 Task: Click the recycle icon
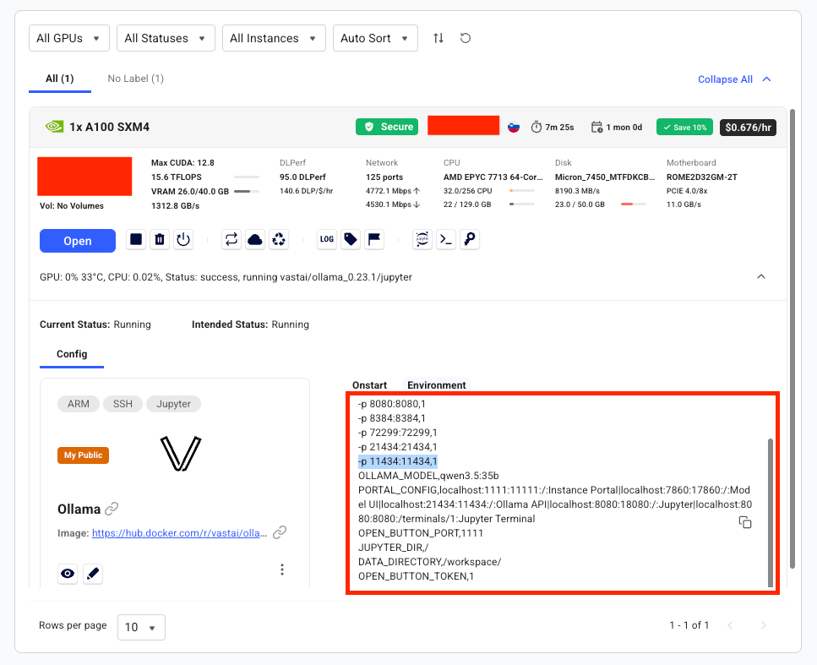(x=279, y=240)
